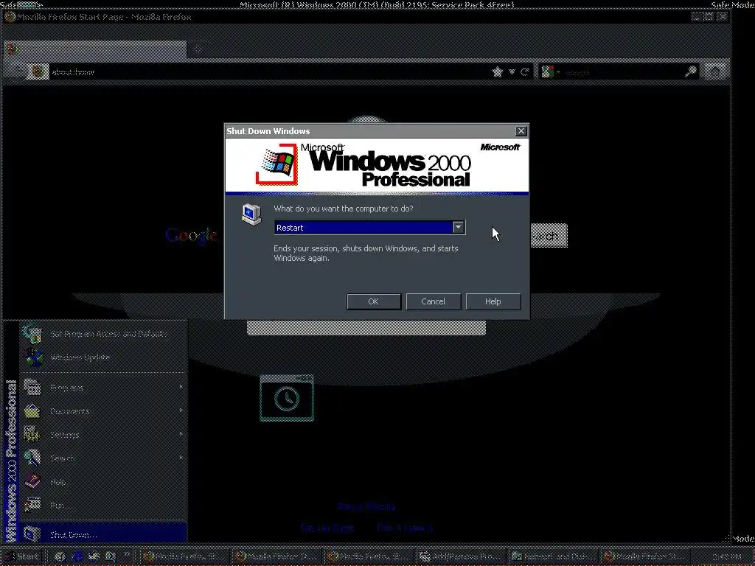Follow the About Mozilla link
Viewport: 755px width, 566px height.
[x=367, y=507]
